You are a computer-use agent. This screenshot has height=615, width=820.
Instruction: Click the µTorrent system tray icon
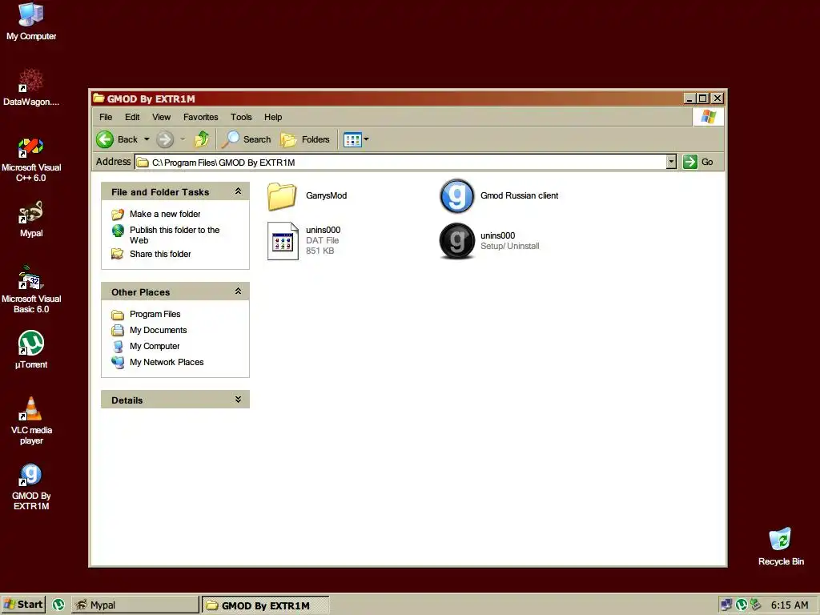(x=741, y=605)
